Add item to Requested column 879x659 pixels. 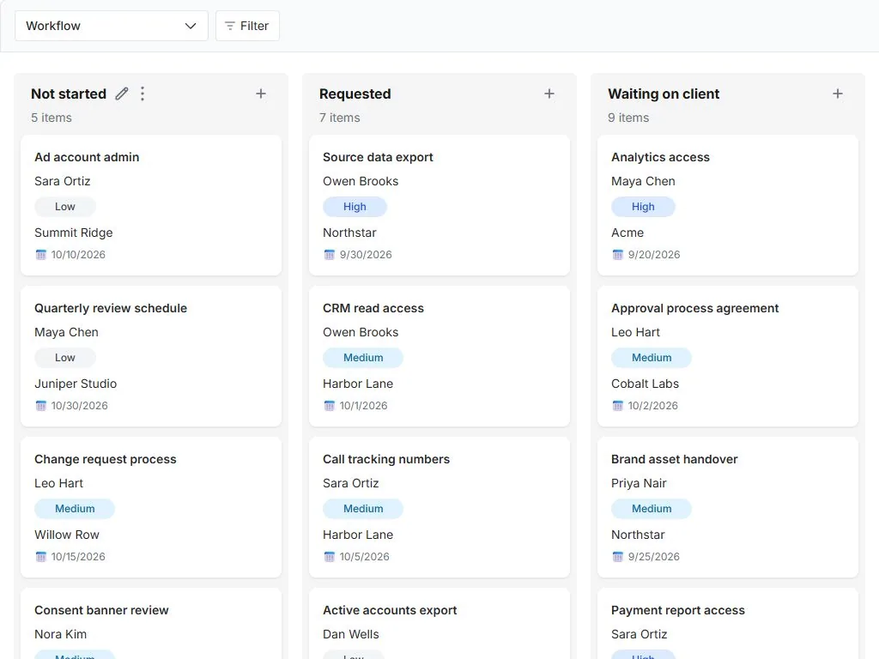(549, 94)
